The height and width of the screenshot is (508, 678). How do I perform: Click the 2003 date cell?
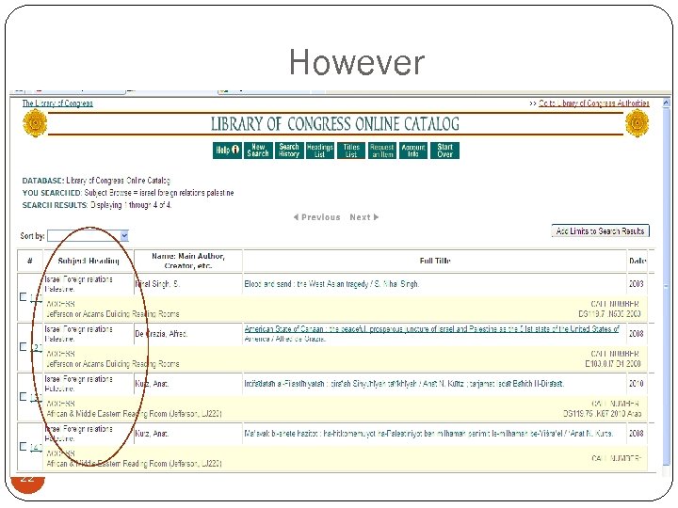point(636,284)
